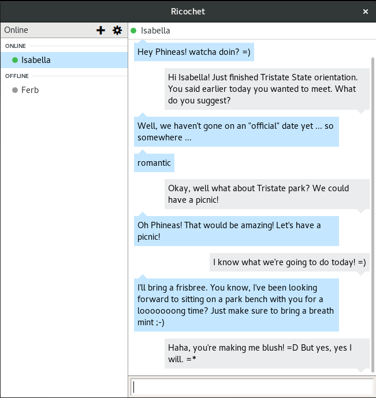Click the Isabella name in the chat header
Image resolution: width=376 pixels, height=398 pixels.
point(155,31)
